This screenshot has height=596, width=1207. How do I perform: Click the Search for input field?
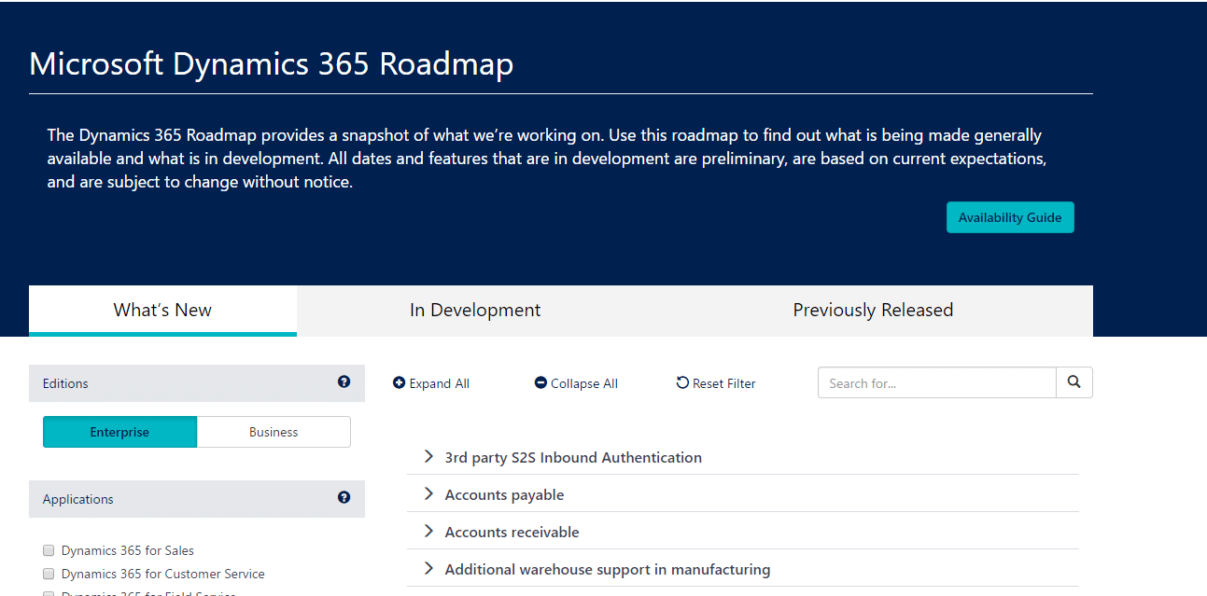tap(936, 382)
